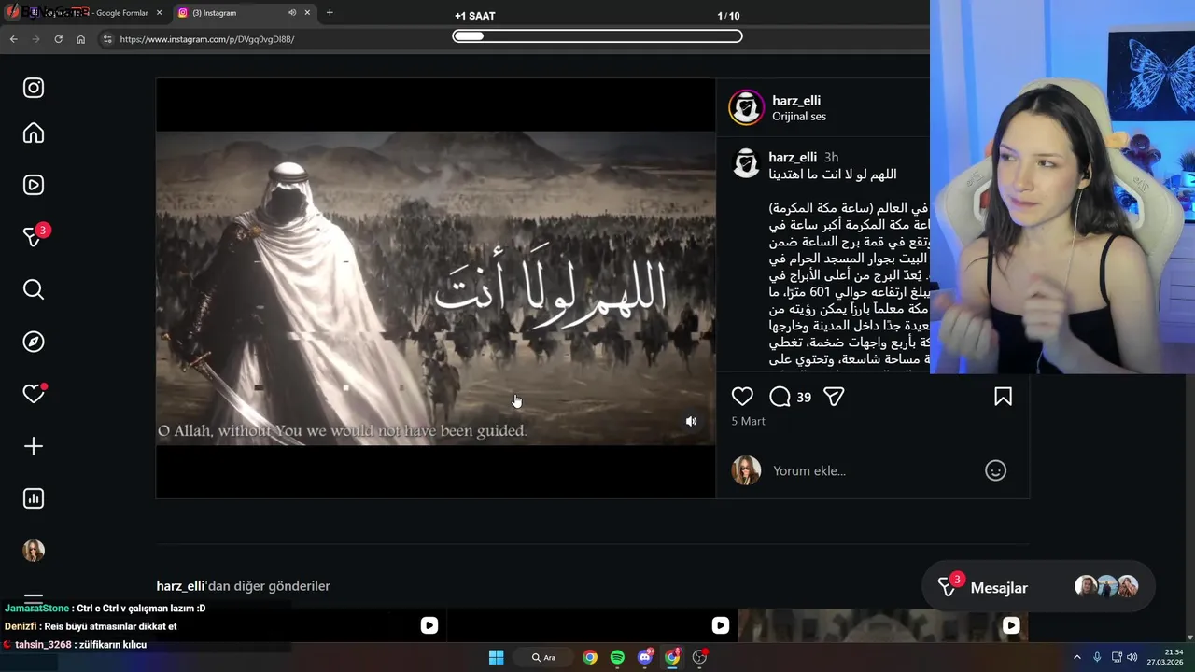The image size is (1195, 672).
Task: Open harz_elli username in post header
Action: [x=796, y=100]
